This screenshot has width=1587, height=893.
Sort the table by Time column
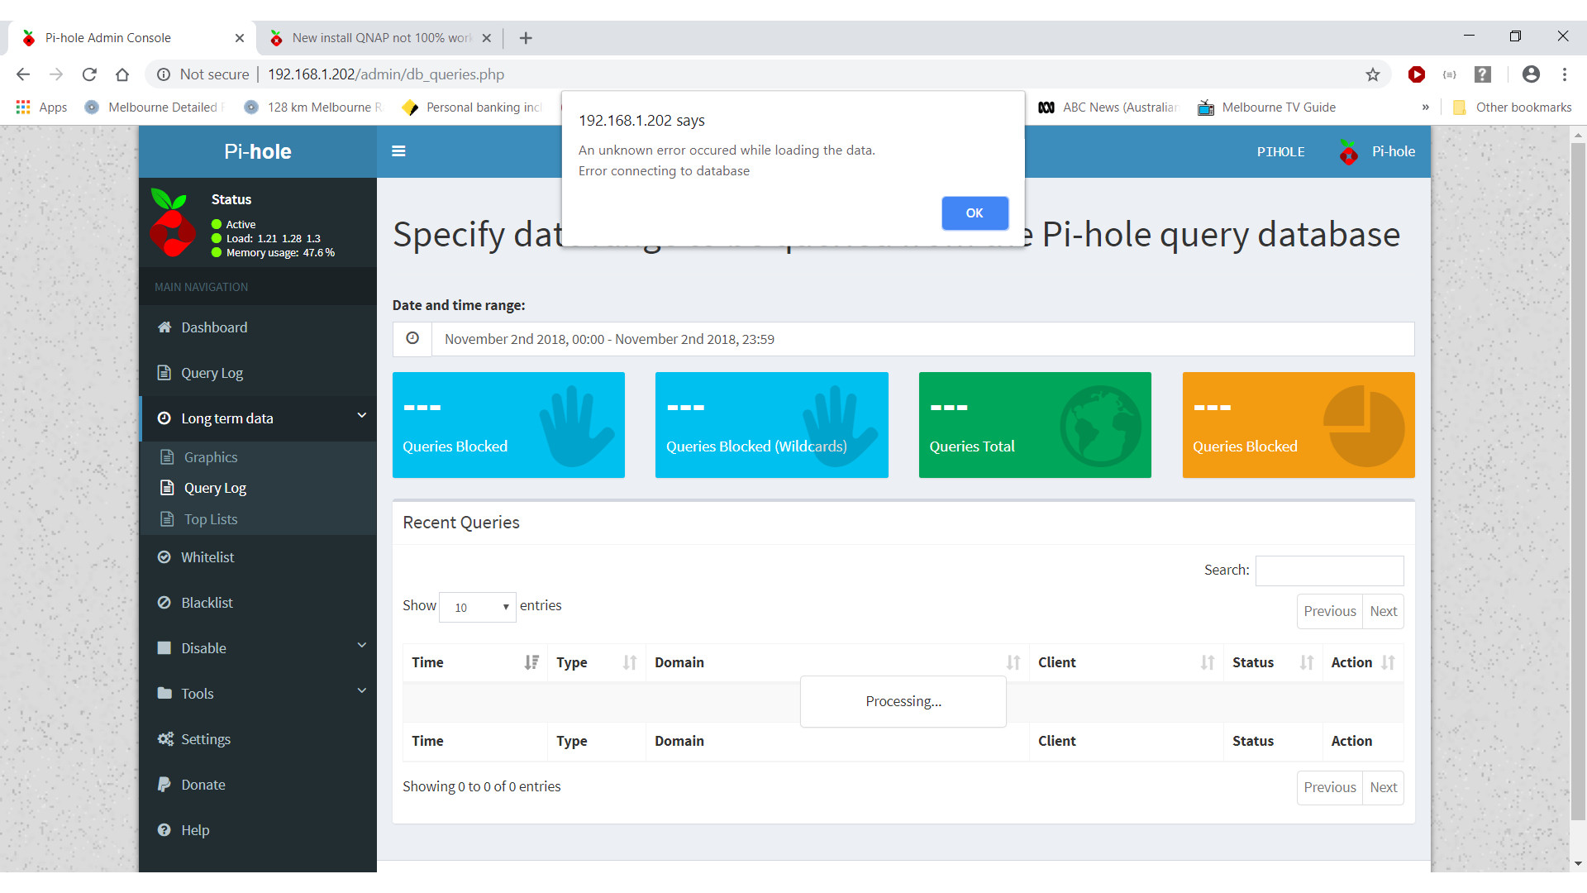pos(474,662)
